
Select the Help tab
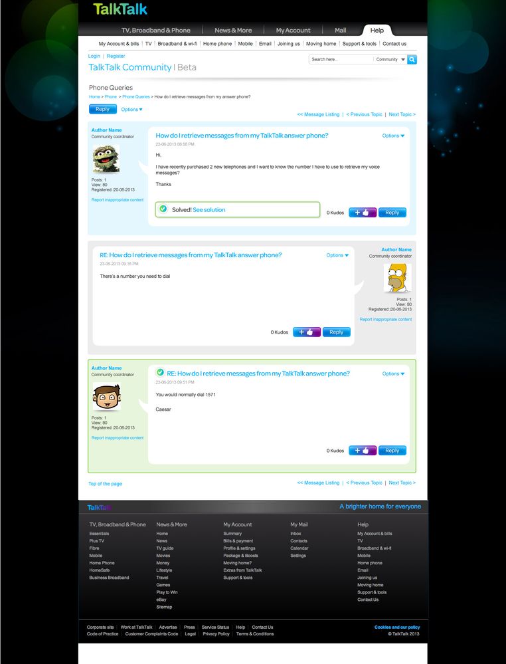pyautogui.click(x=377, y=31)
